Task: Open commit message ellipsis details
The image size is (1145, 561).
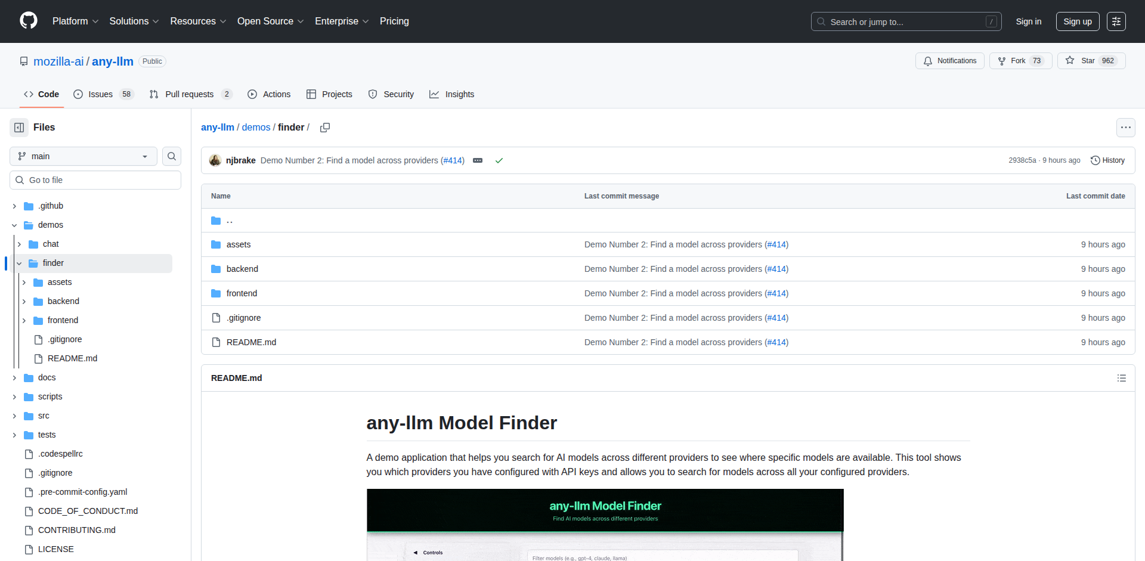Action: [478, 160]
